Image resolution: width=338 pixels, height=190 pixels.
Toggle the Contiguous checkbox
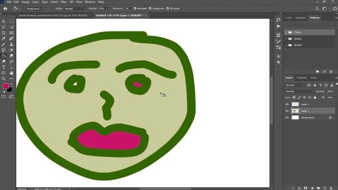click(150, 8)
